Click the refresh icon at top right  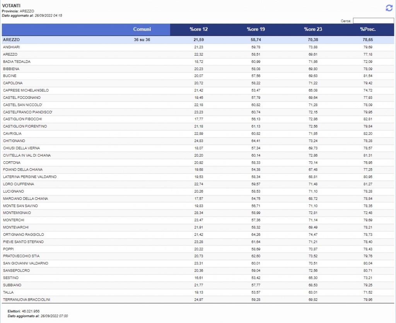pos(389,8)
